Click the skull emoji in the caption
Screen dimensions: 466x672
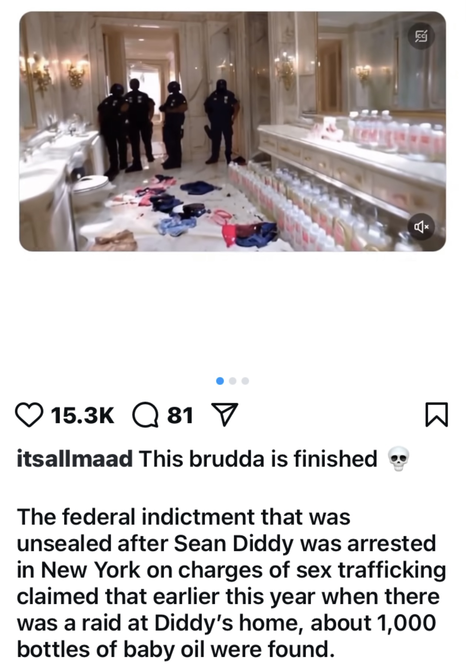[x=398, y=459]
